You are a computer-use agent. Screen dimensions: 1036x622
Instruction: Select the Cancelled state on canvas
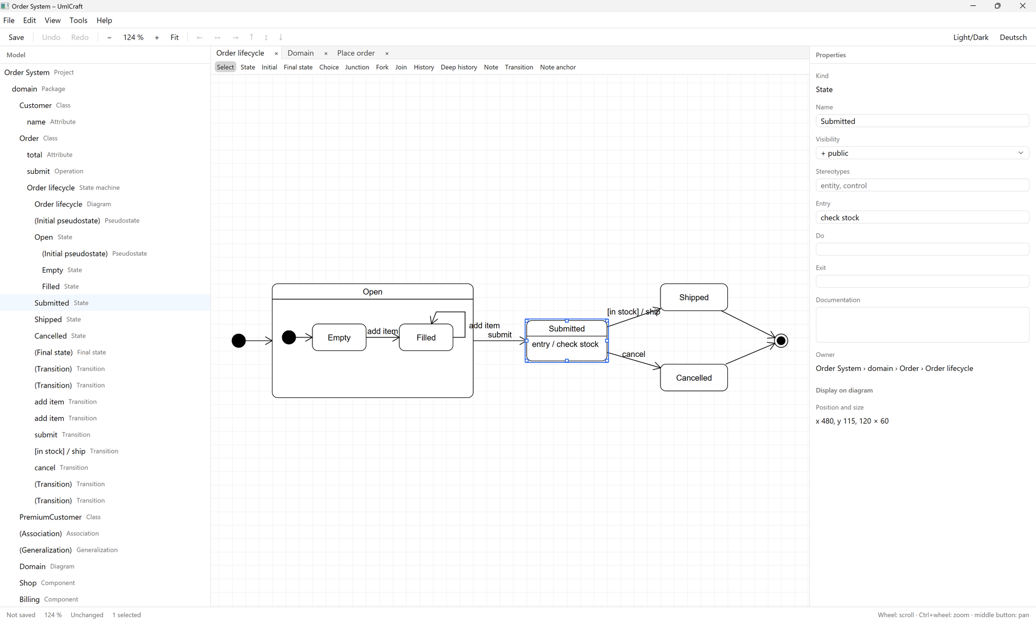(x=694, y=378)
